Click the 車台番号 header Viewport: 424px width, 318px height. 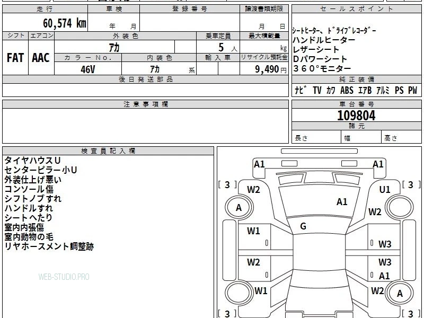pyautogui.click(x=356, y=104)
